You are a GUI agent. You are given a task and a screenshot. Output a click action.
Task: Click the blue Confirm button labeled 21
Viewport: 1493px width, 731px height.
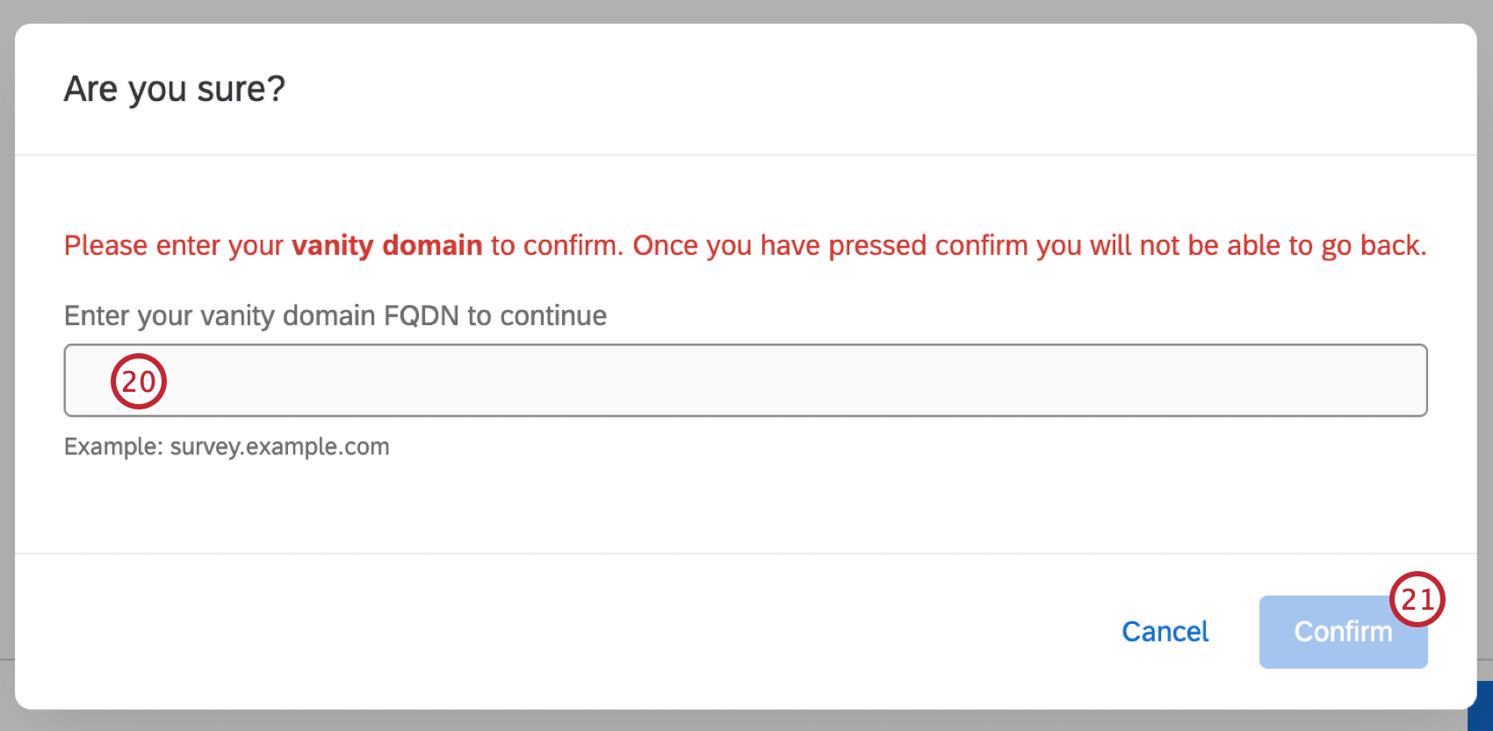pos(1342,631)
